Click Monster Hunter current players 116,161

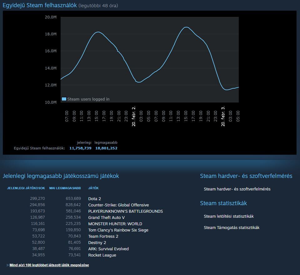point(38,224)
